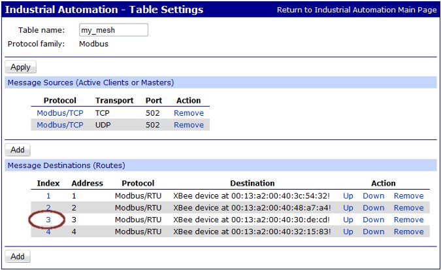Move route 3 Down in the list
The image size is (441, 270).
click(x=373, y=220)
